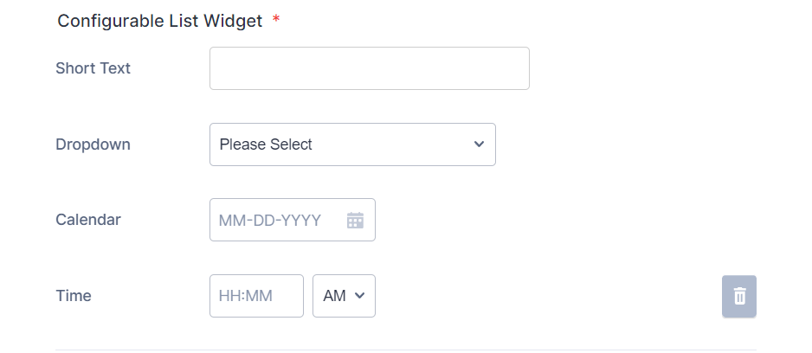Image resolution: width=812 pixels, height=353 pixels.
Task: Click the trash delete row icon
Action: [739, 296]
